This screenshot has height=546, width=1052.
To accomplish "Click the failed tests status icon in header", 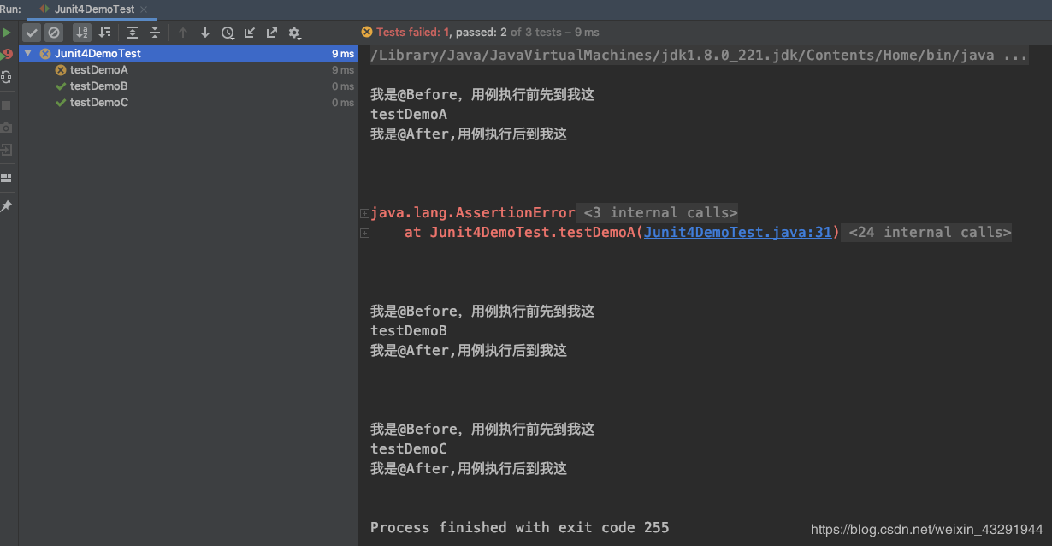I will pyautogui.click(x=367, y=32).
